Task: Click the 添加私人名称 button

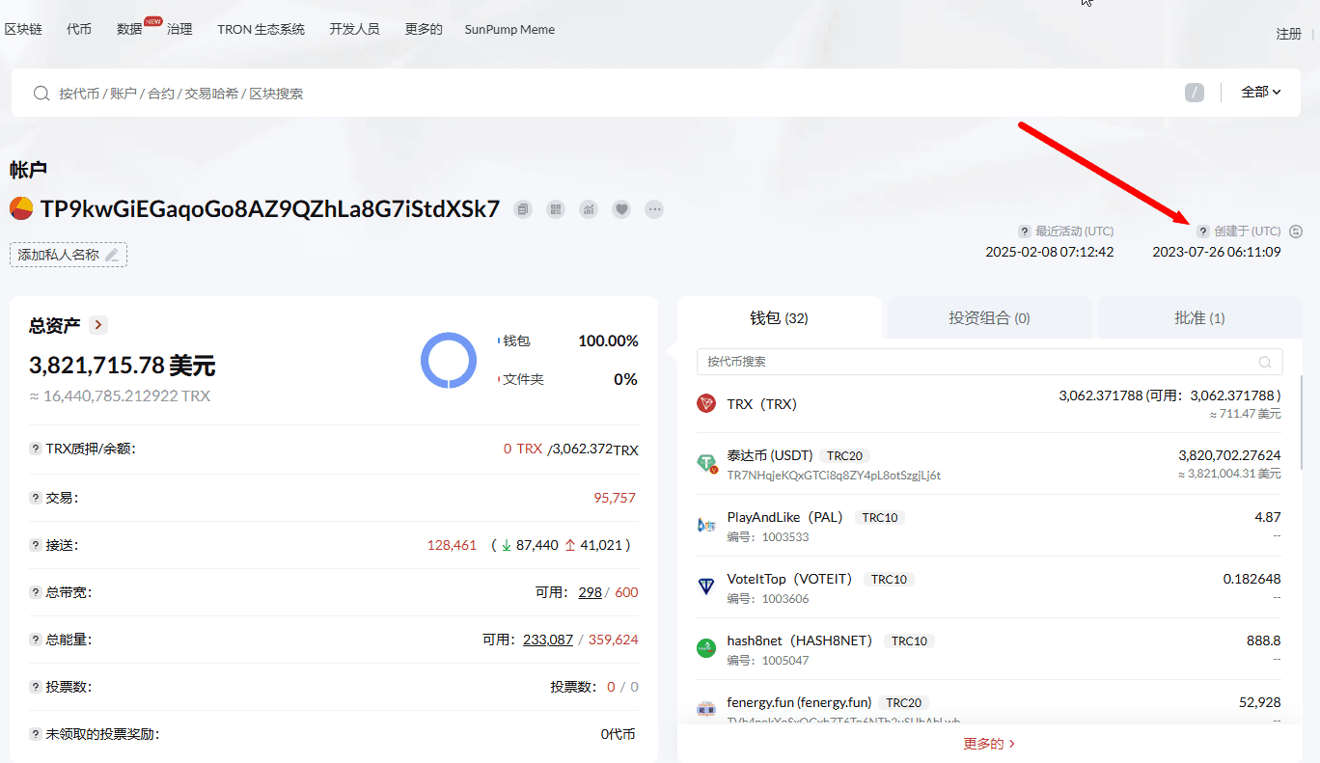Action: [69, 255]
